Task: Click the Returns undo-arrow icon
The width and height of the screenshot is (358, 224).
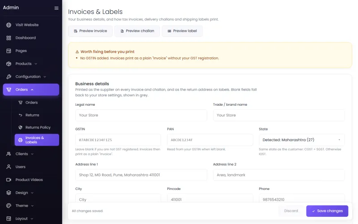Action: (20, 115)
